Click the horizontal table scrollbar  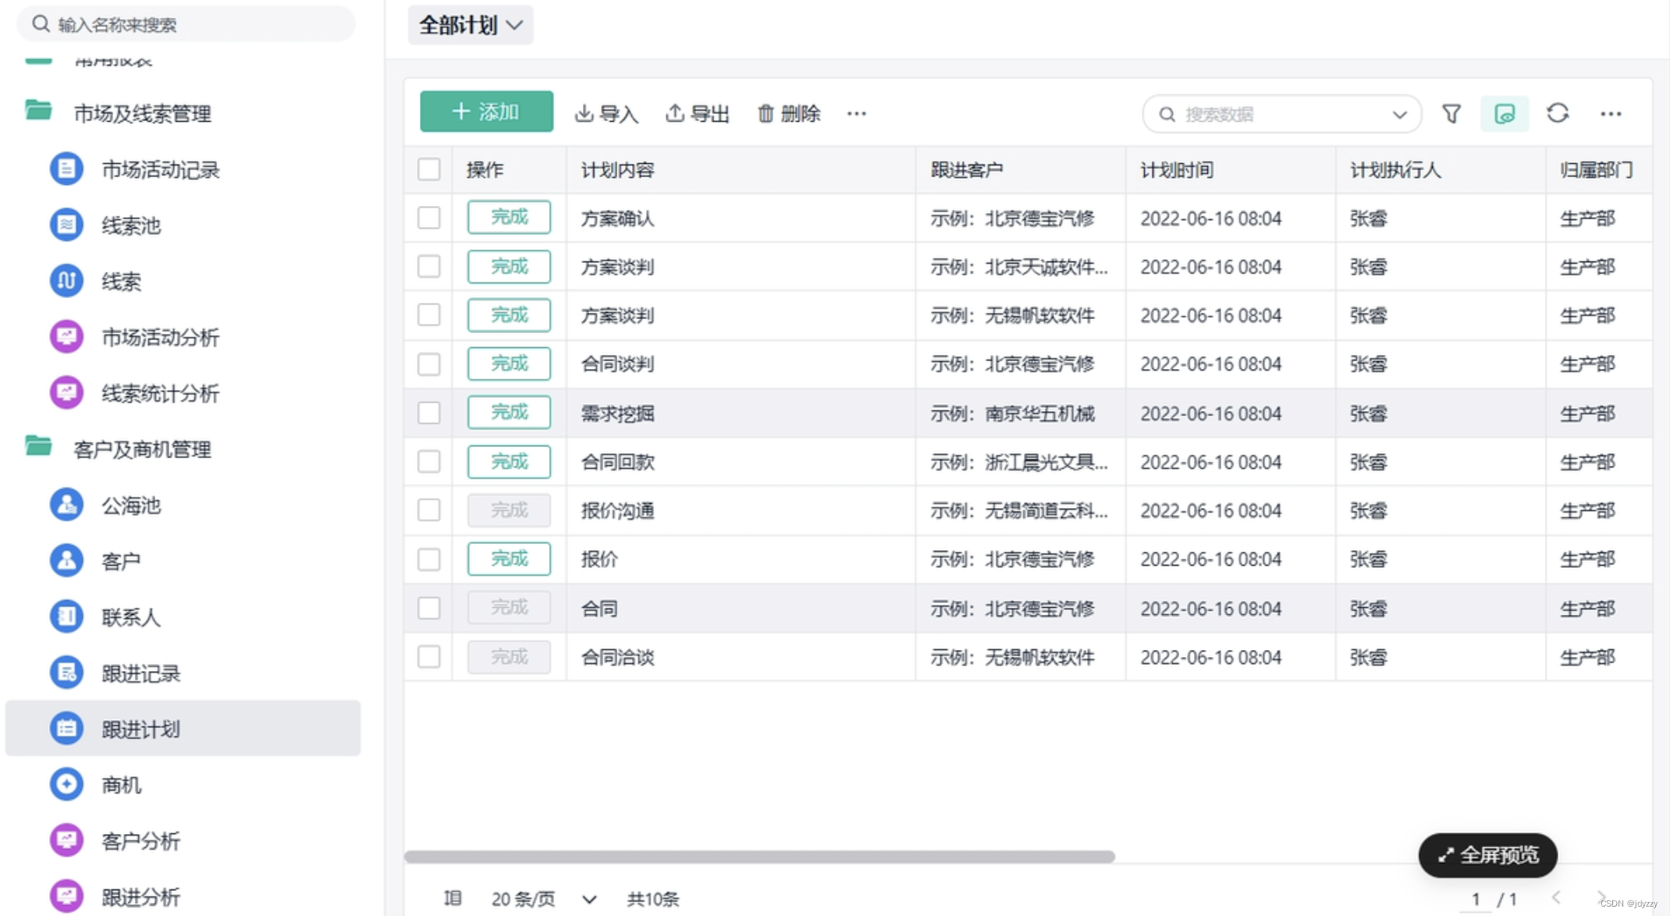point(759,856)
